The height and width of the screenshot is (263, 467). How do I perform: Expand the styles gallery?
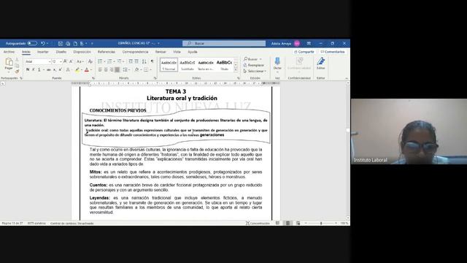click(x=236, y=69)
